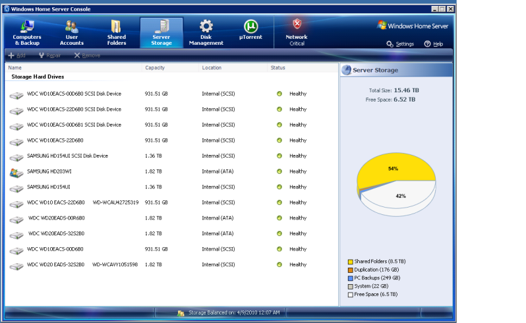Screen dimensions: 526x323
Task: Click drive icon for WD-WCAVY1051598 drive
Action: pyautogui.click(x=16, y=266)
